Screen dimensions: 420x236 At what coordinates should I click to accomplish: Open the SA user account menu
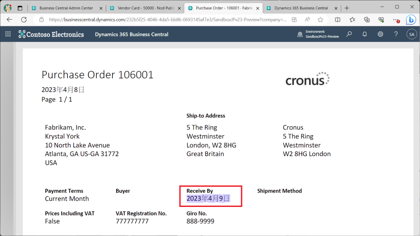click(x=412, y=34)
